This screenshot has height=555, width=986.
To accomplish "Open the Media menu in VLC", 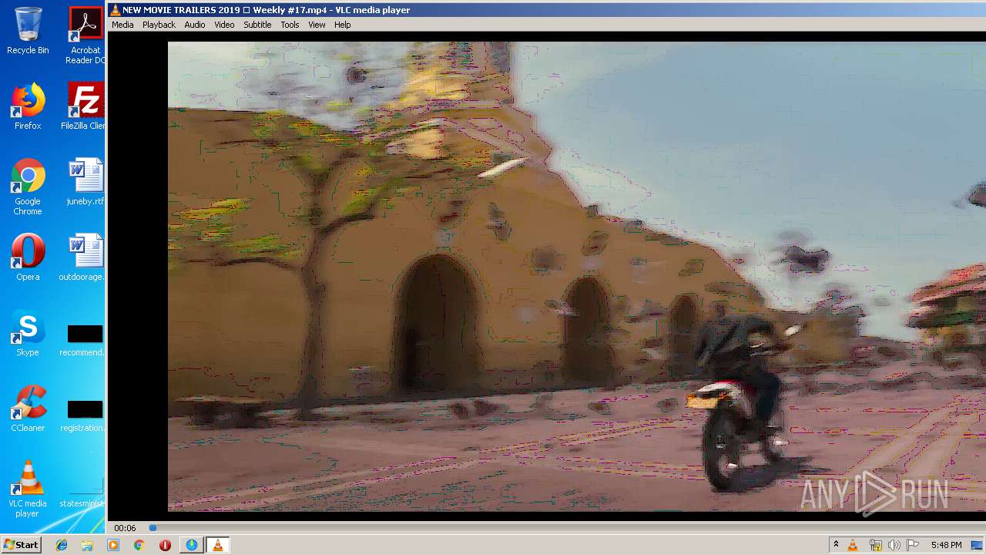I will pyautogui.click(x=122, y=25).
